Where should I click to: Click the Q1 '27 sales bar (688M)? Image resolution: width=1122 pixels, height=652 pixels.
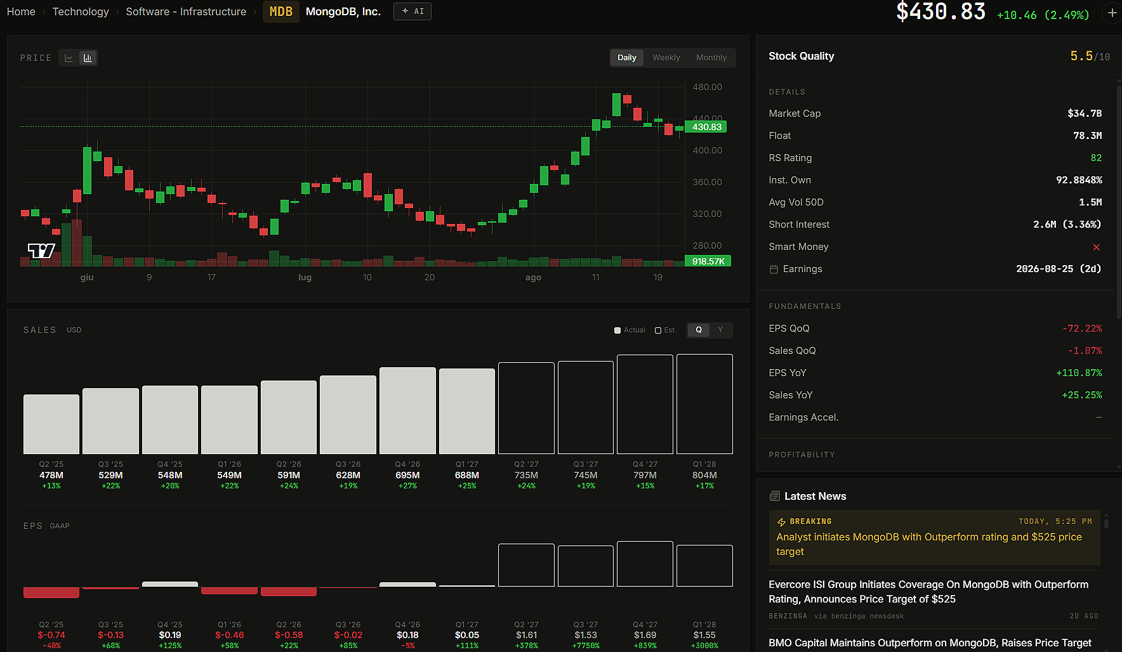pyautogui.click(x=467, y=411)
